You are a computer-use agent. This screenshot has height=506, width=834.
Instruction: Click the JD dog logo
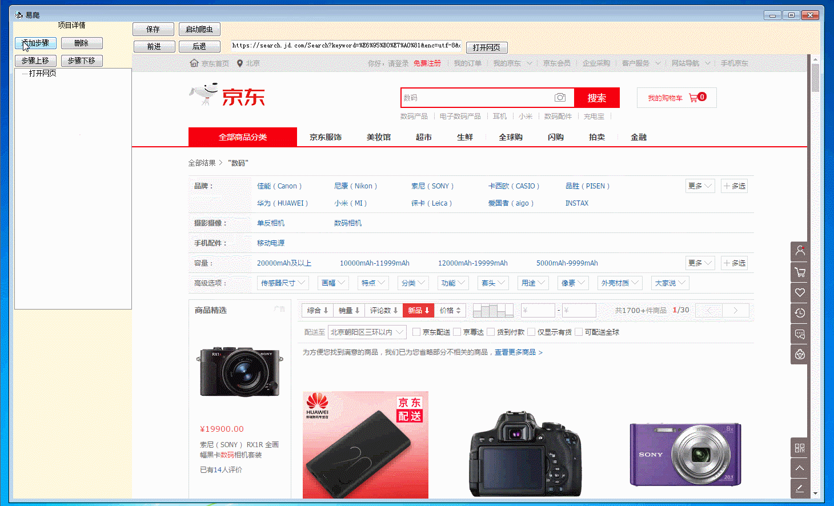[205, 94]
